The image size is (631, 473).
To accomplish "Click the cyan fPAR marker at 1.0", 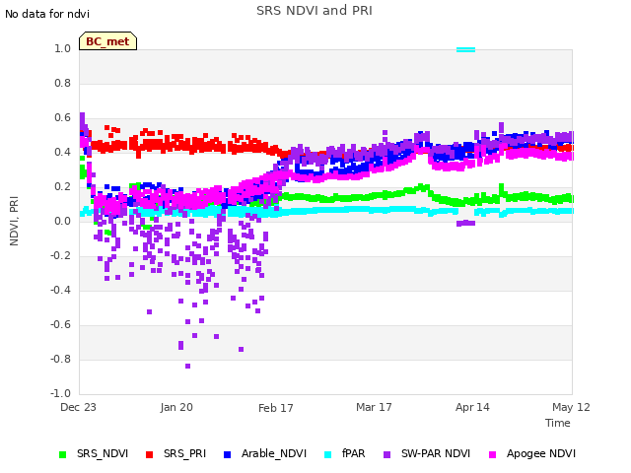I will 466,50.
